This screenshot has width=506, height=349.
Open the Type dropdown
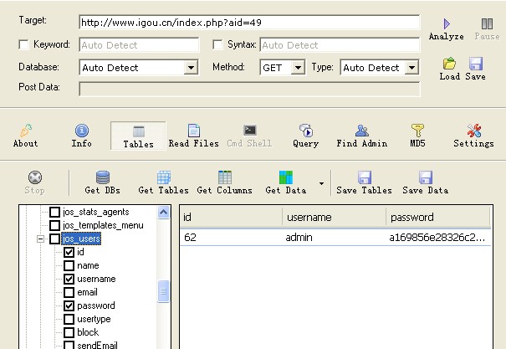pyautogui.click(x=411, y=68)
